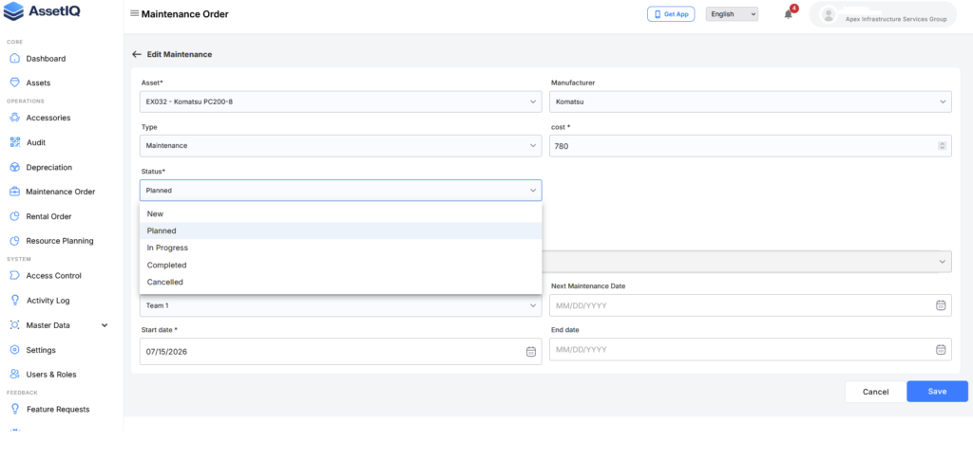Click the Next Maintenance Date field
The image size is (973, 460).
[x=751, y=305]
